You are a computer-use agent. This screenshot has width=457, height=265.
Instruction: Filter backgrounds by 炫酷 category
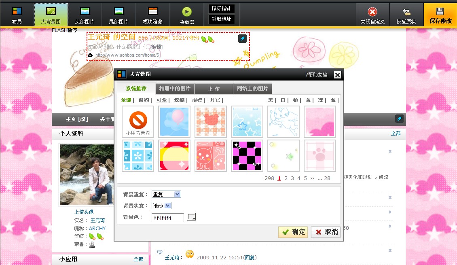(180, 100)
